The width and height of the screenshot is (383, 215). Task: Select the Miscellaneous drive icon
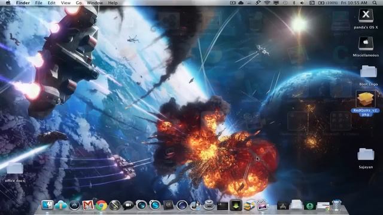coord(366,44)
